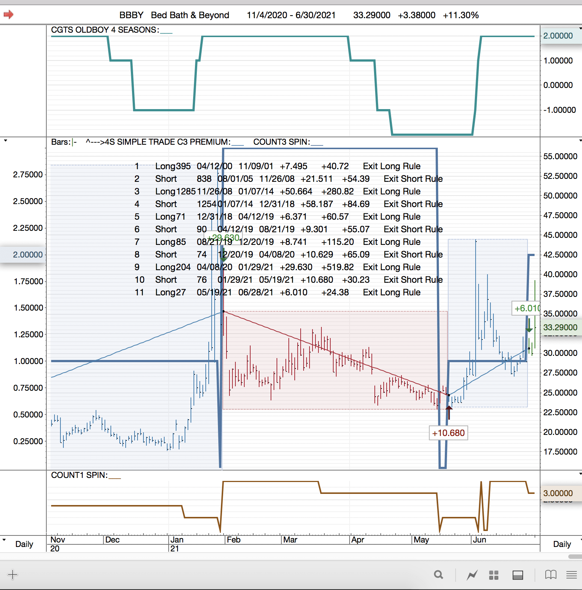The height and width of the screenshot is (590, 582).
Task: Expand the top-right arrow of the 4 Seasons pane
Action: [580, 28]
